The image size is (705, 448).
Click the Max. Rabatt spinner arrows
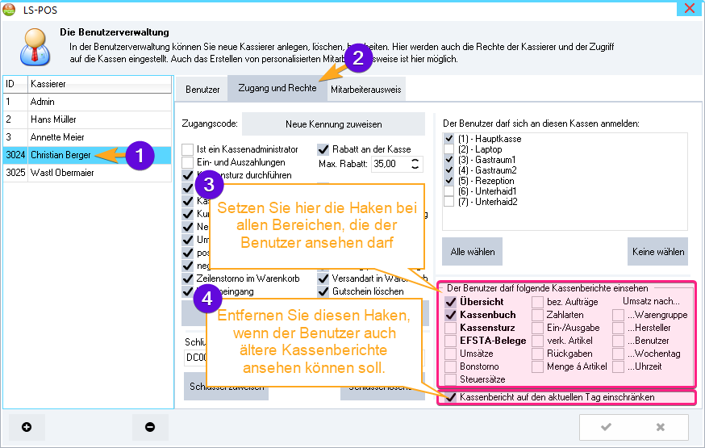click(415, 164)
